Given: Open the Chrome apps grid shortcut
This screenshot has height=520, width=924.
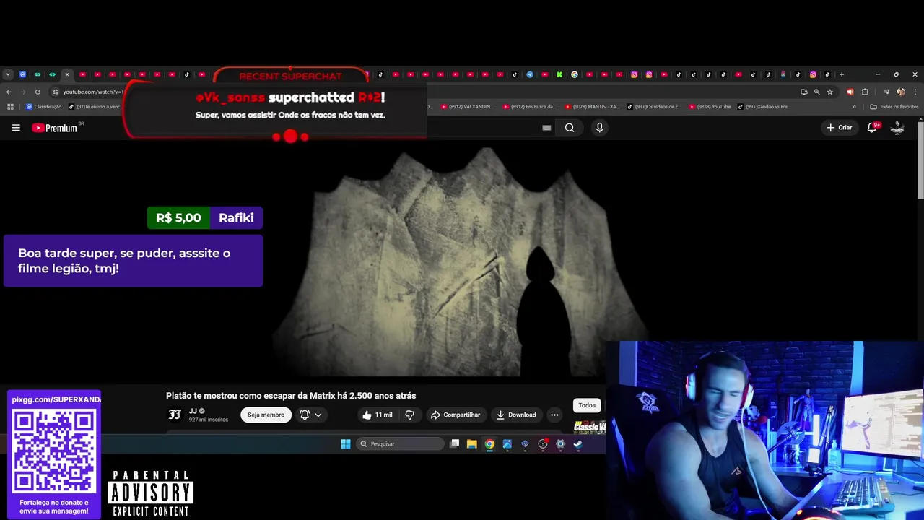Looking at the screenshot, I should [x=10, y=106].
